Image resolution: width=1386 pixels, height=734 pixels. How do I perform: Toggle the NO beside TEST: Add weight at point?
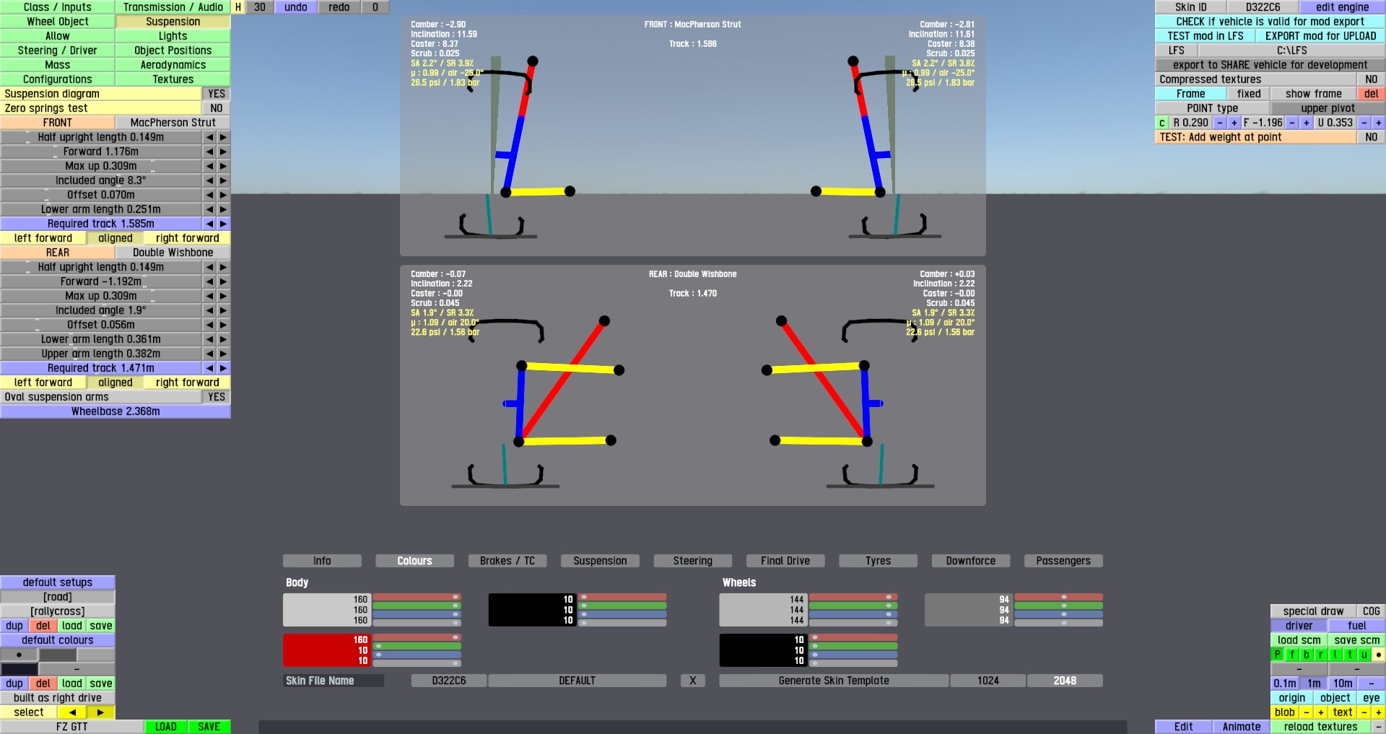1372,137
